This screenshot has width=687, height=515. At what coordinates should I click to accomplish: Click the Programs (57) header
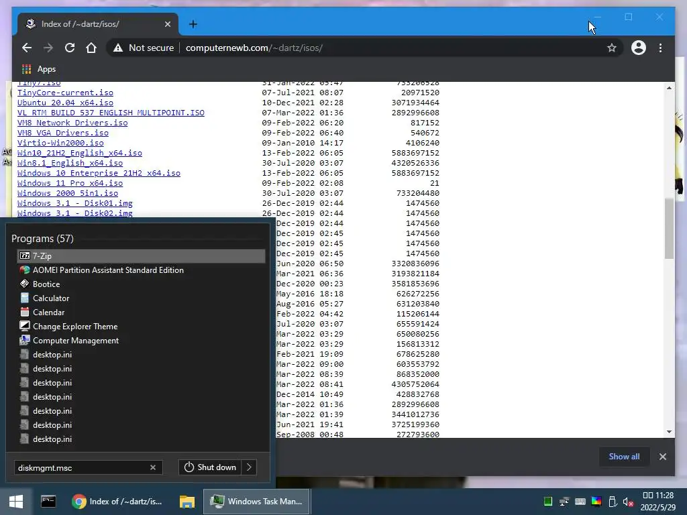pos(42,239)
